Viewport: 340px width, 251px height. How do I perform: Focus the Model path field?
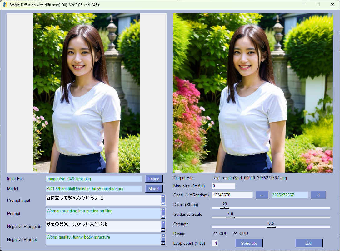coord(94,189)
